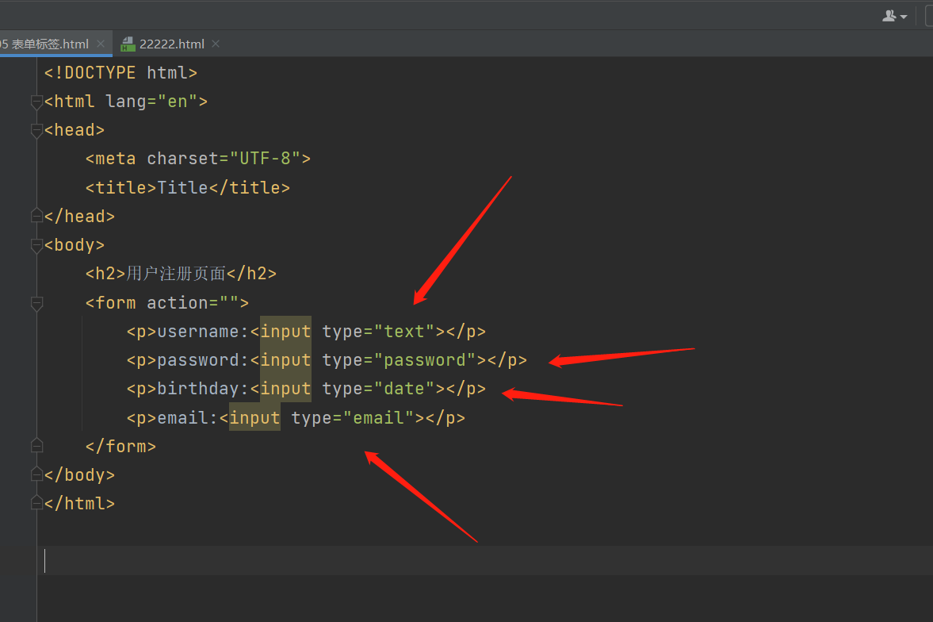Toggle the closing /head fold marker

37,216
